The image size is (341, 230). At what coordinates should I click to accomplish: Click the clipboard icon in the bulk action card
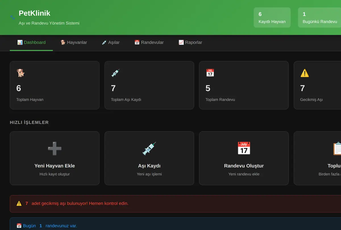(337, 149)
